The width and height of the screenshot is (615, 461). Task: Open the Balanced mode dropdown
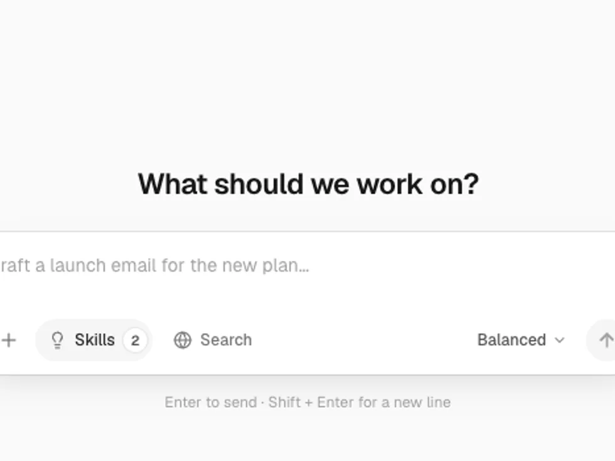[x=521, y=340]
